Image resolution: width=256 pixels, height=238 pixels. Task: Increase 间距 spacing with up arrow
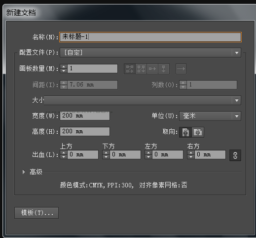64,83
